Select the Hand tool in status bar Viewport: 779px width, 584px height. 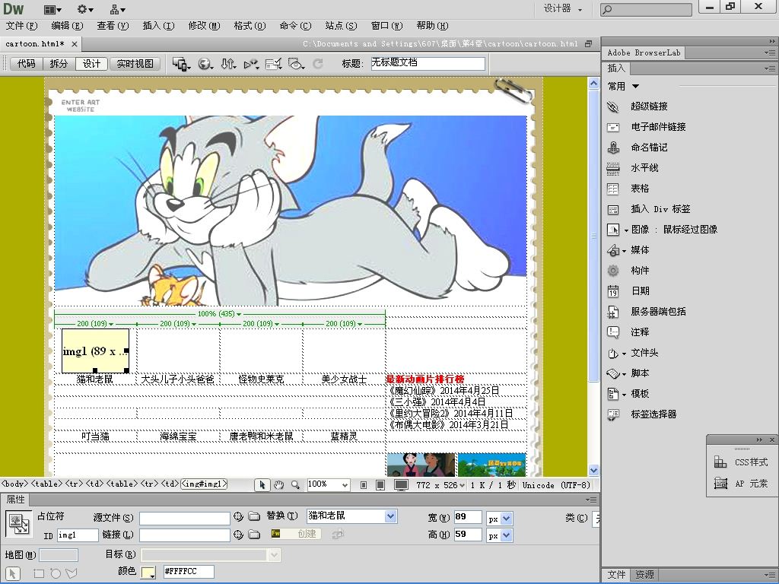(x=278, y=485)
